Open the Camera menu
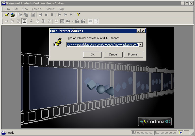195x136 pixels. (x=37, y=9)
